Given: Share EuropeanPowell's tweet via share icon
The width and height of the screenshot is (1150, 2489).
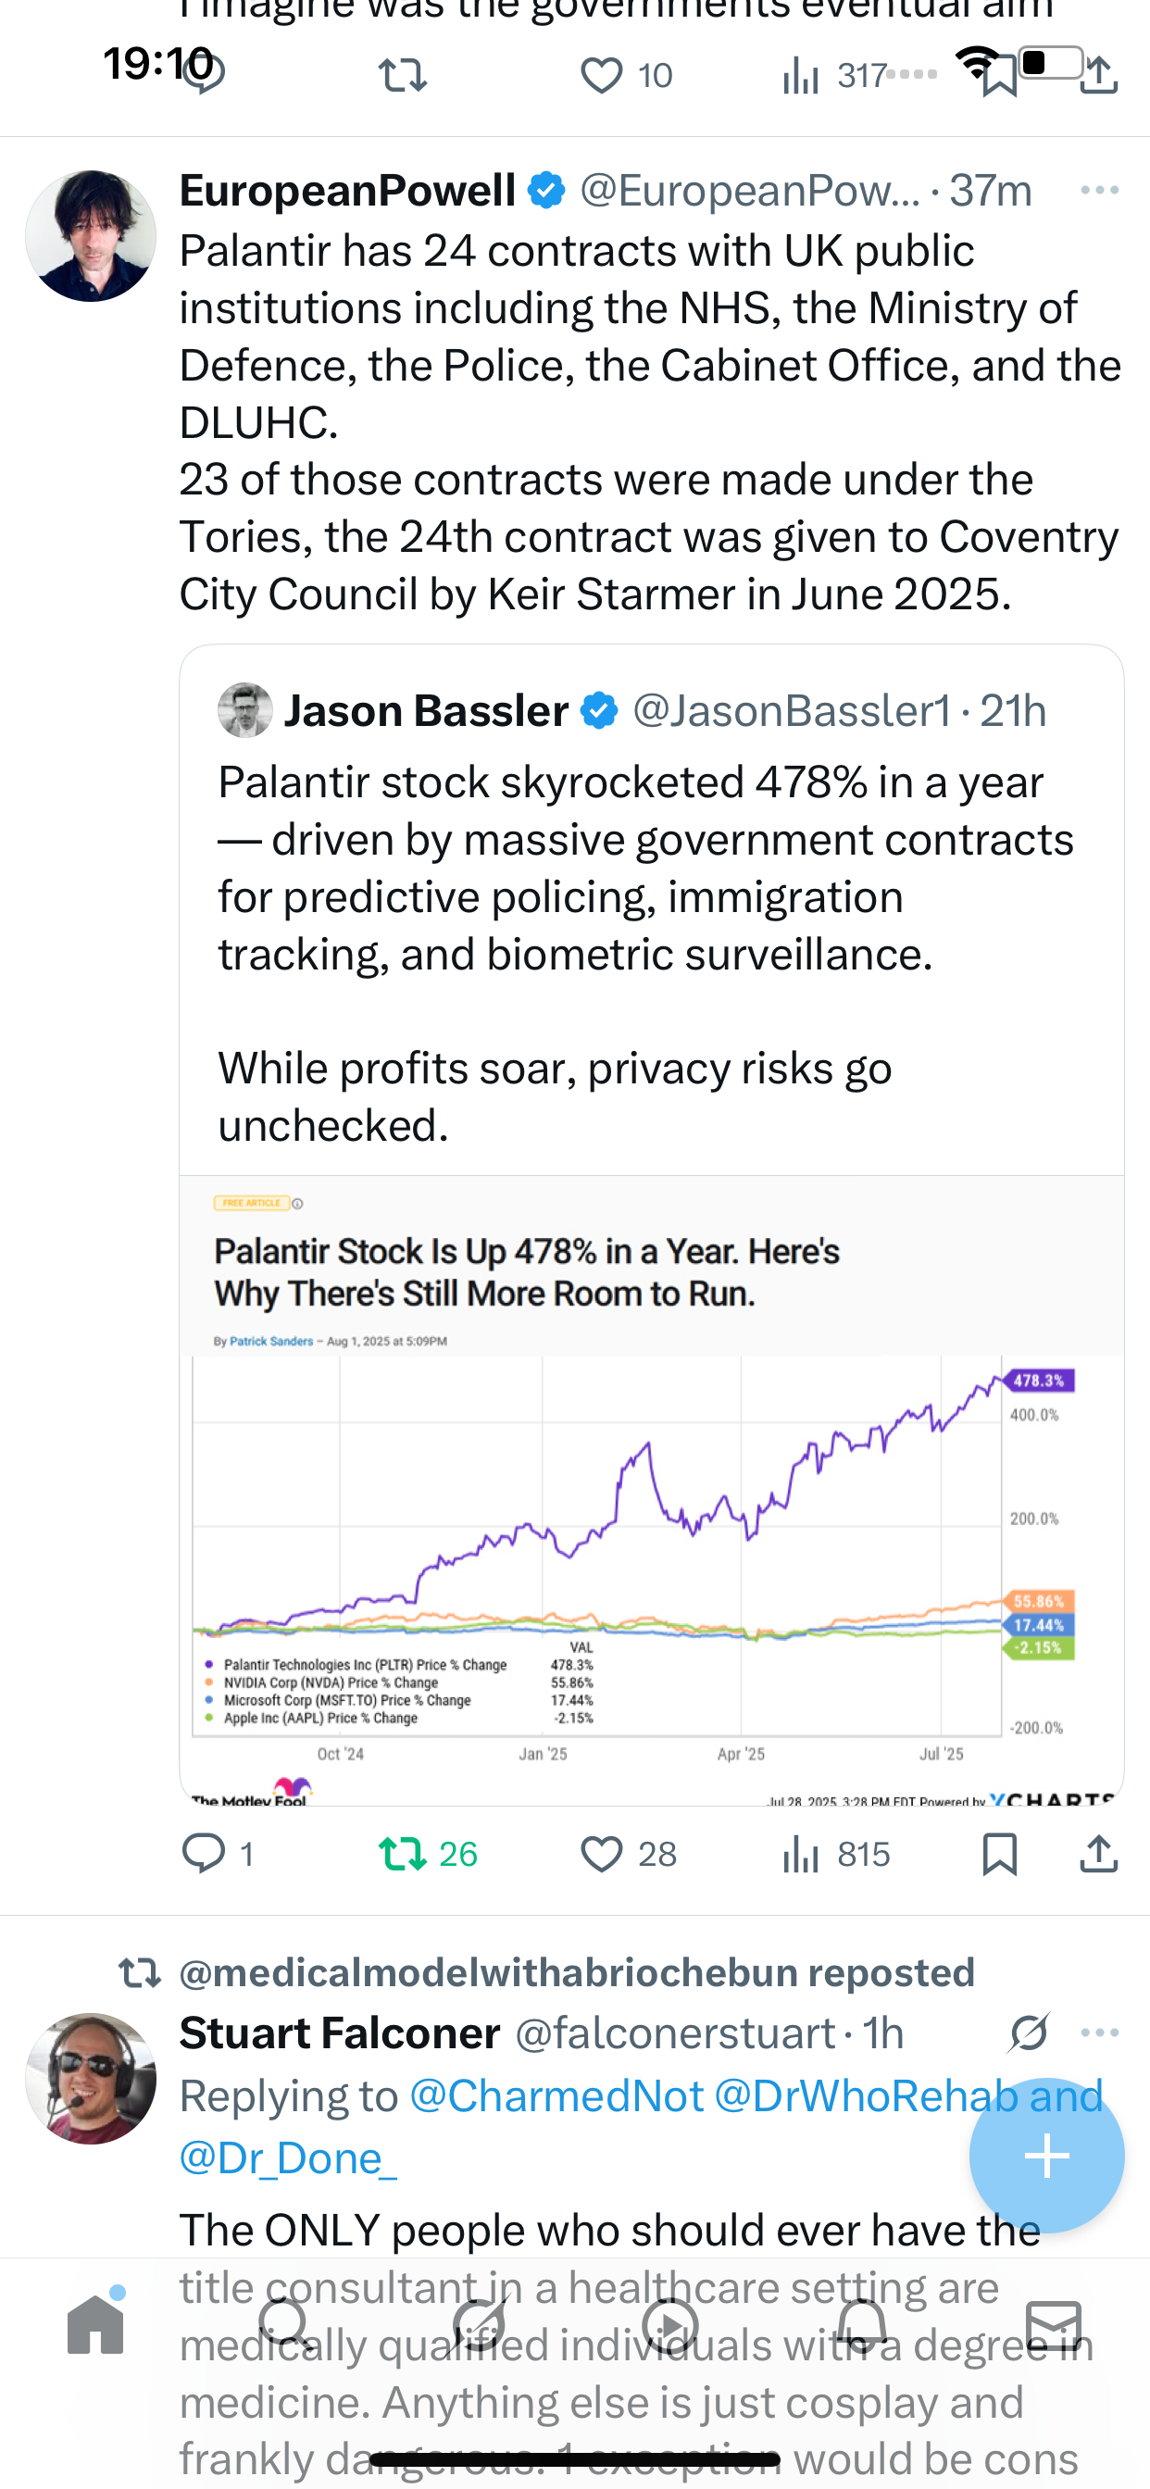Looking at the screenshot, I should tap(1099, 1854).
